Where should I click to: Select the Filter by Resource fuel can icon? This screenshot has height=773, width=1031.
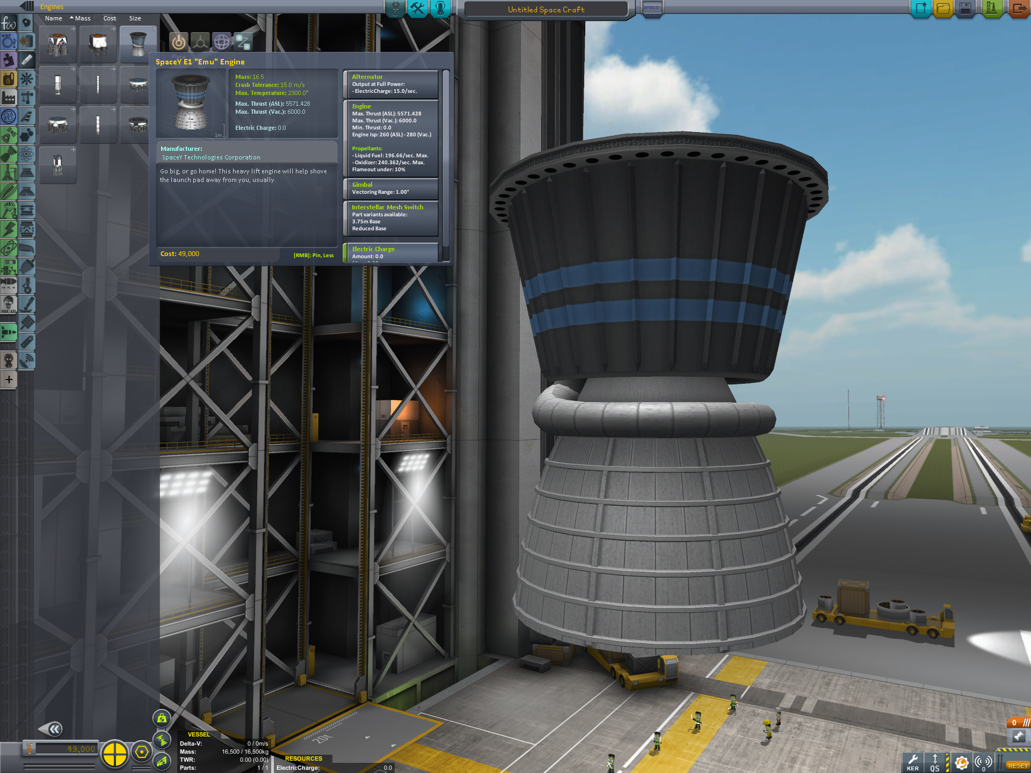(x=9, y=79)
